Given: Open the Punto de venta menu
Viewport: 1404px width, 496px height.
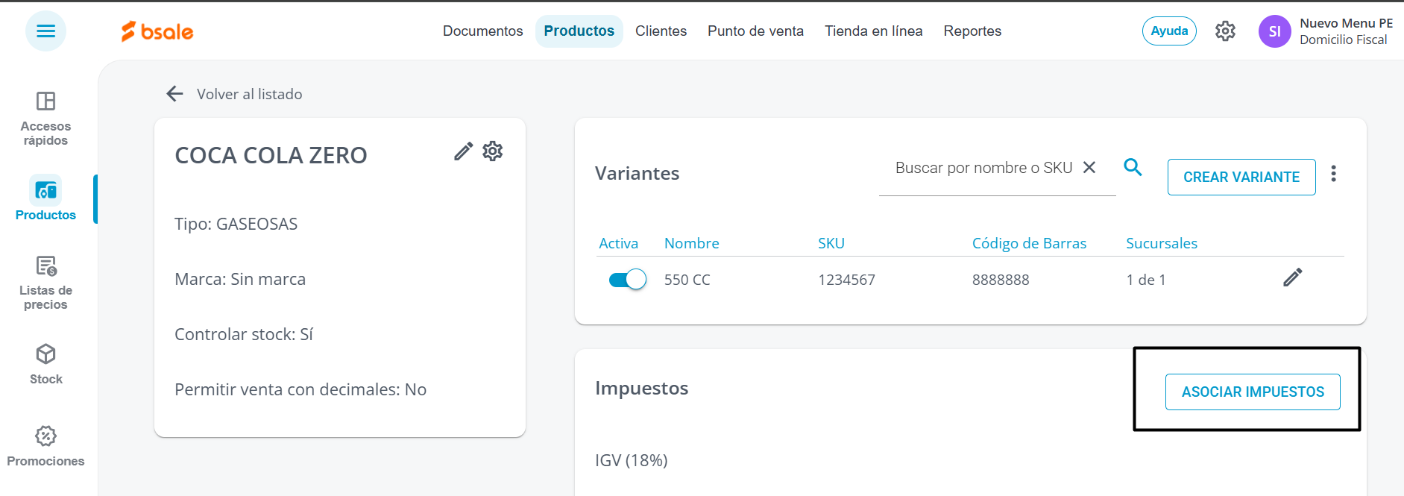Looking at the screenshot, I should pyautogui.click(x=755, y=31).
